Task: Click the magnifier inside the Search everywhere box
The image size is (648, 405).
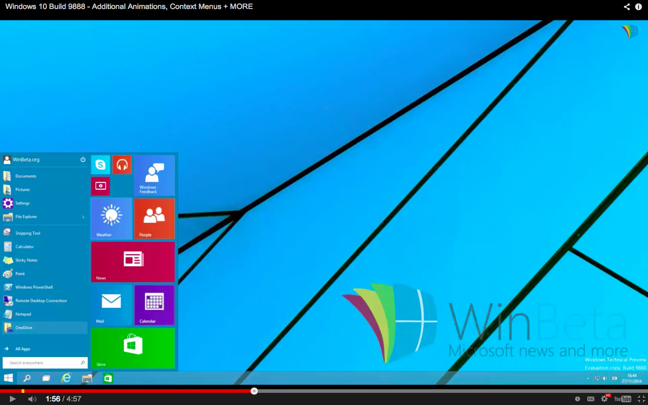Action: pyautogui.click(x=83, y=363)
